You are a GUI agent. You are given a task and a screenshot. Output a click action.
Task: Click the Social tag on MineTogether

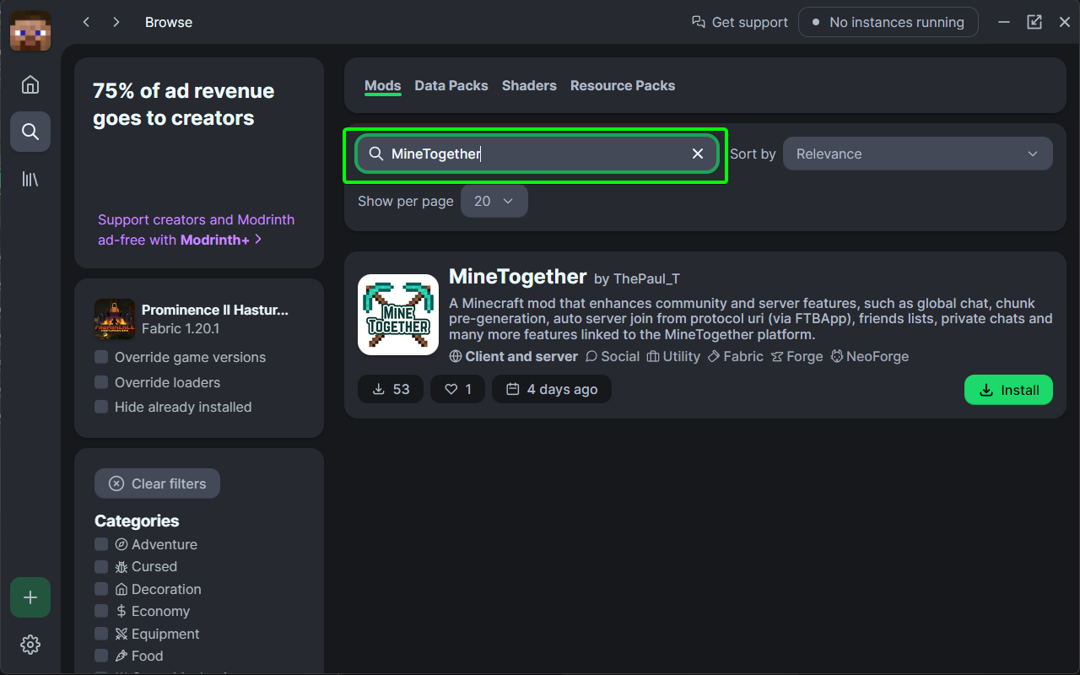613,356
